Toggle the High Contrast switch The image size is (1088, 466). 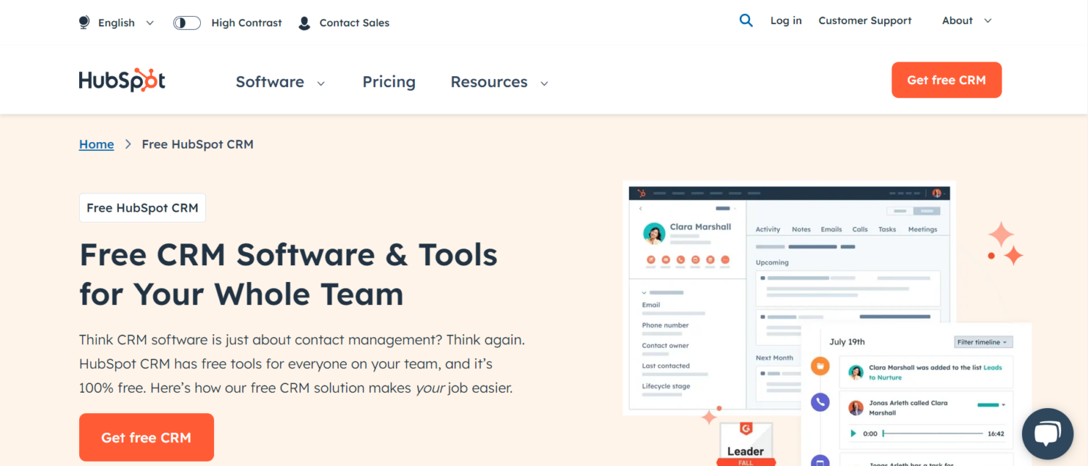click(186, 22)
